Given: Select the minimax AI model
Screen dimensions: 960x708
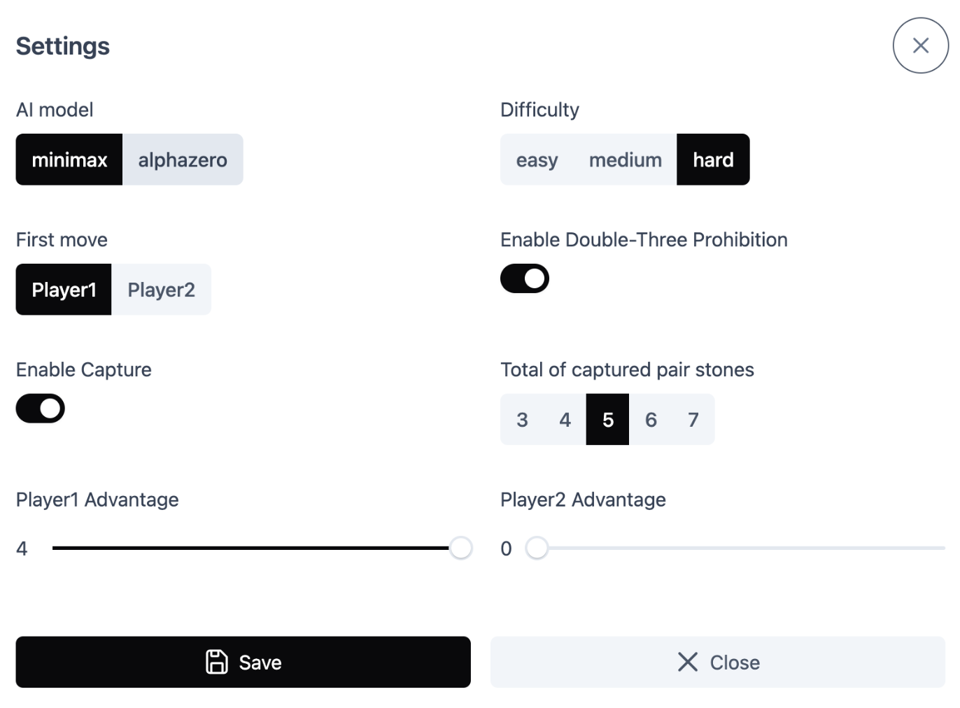Looking at the screenshot, I should [69, 160].
